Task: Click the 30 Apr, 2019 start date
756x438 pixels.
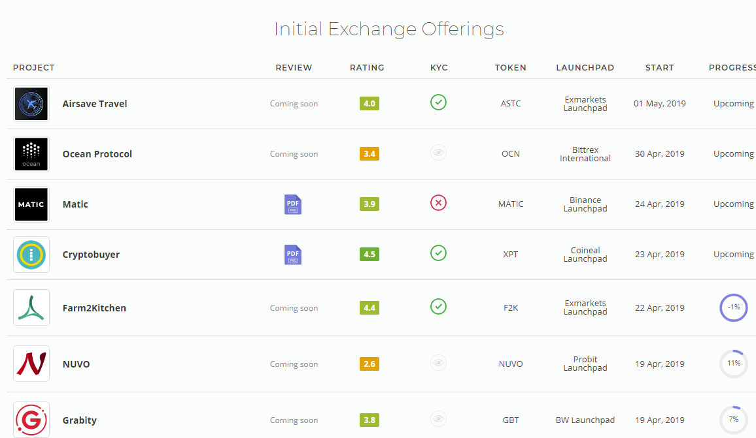Action: coord(660,154)
